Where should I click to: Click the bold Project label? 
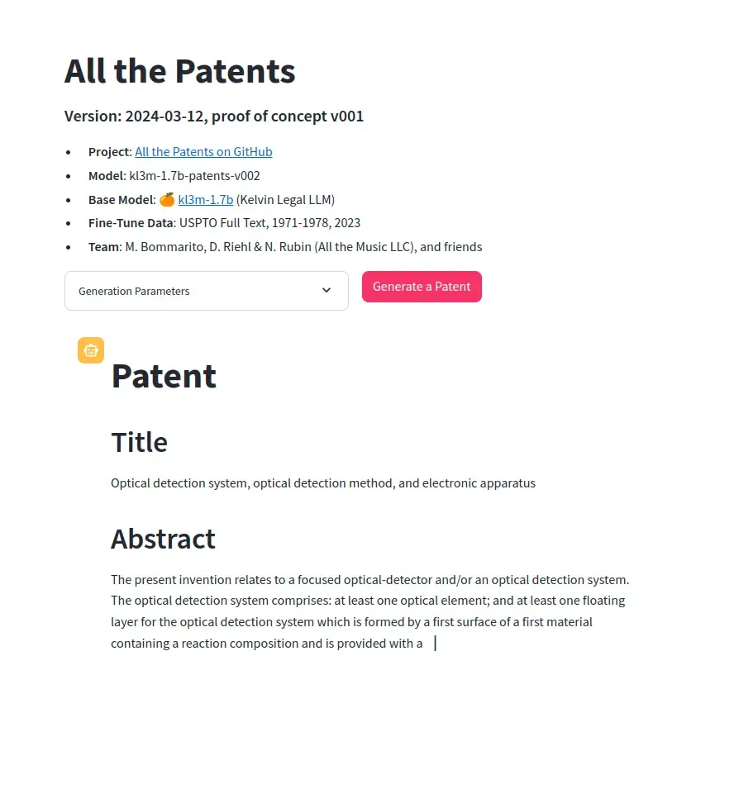[110, 152]
